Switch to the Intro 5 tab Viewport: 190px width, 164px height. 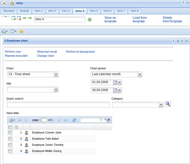pos(94,11)
